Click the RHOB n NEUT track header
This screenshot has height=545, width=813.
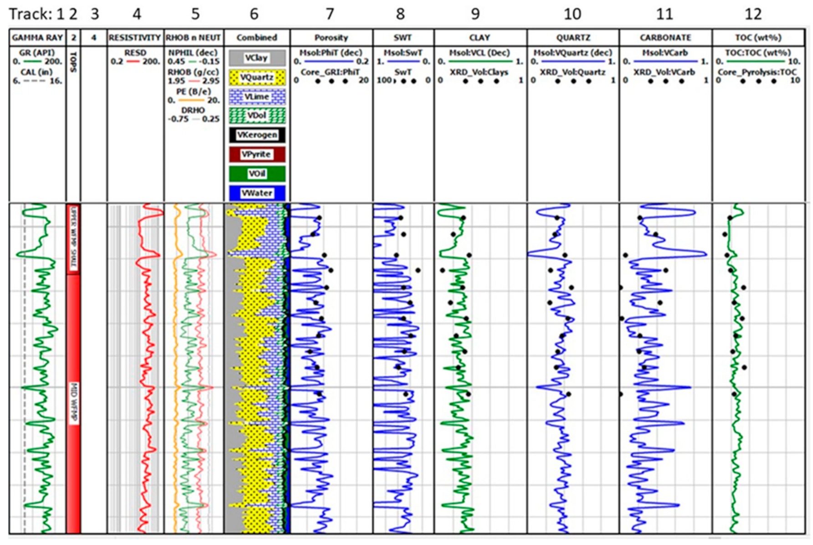[194, 37]
